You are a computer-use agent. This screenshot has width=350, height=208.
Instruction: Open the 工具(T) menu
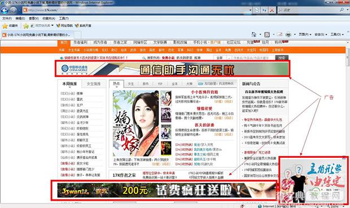pos(64,19)
